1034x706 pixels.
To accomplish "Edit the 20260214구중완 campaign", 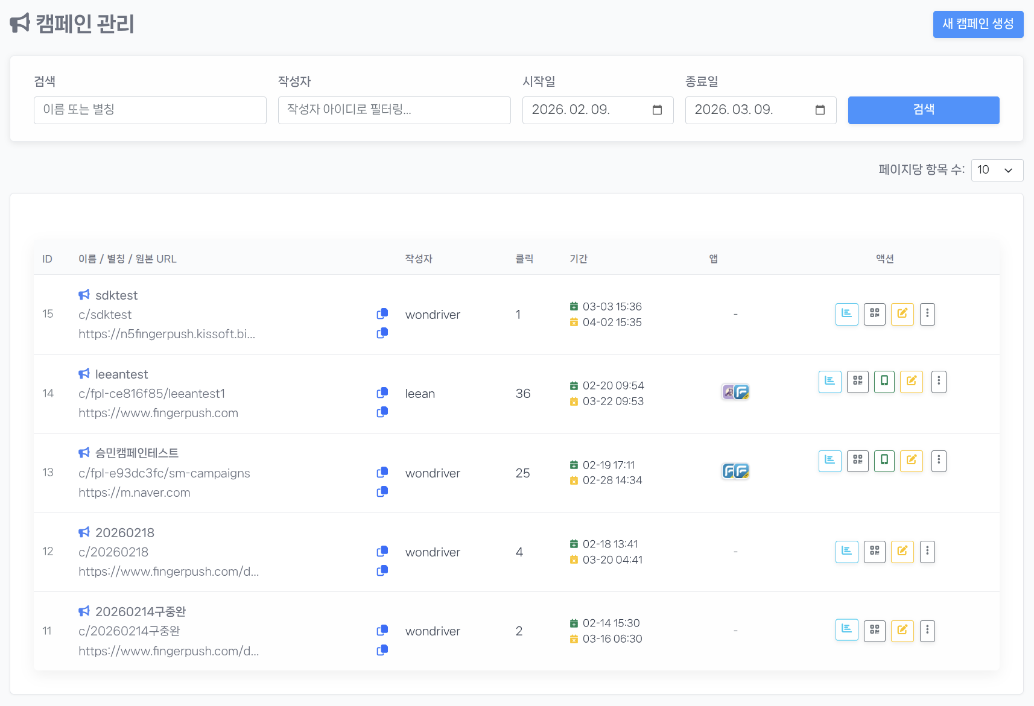I will (902, 631).
